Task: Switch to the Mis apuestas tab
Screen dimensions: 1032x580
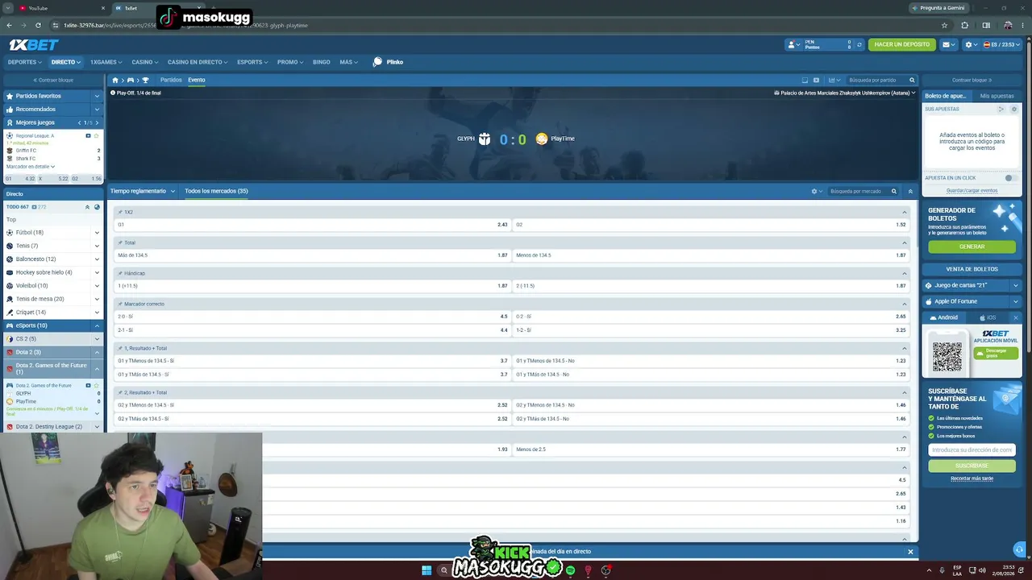Action: click(x=997, y=96)
